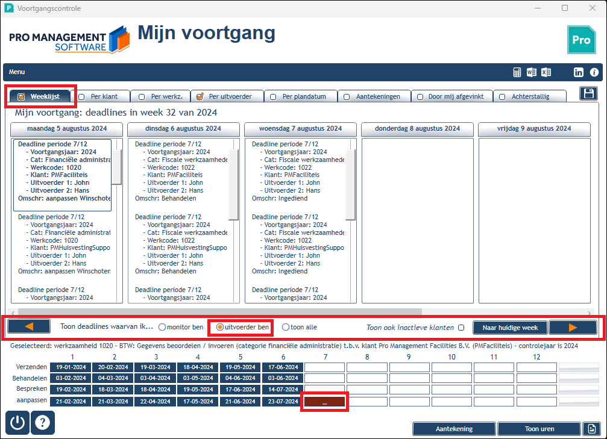The image size is (607, 439).
Task: Go to next week with right arrow
Action: pyautogui.click(x=573, y=328)
